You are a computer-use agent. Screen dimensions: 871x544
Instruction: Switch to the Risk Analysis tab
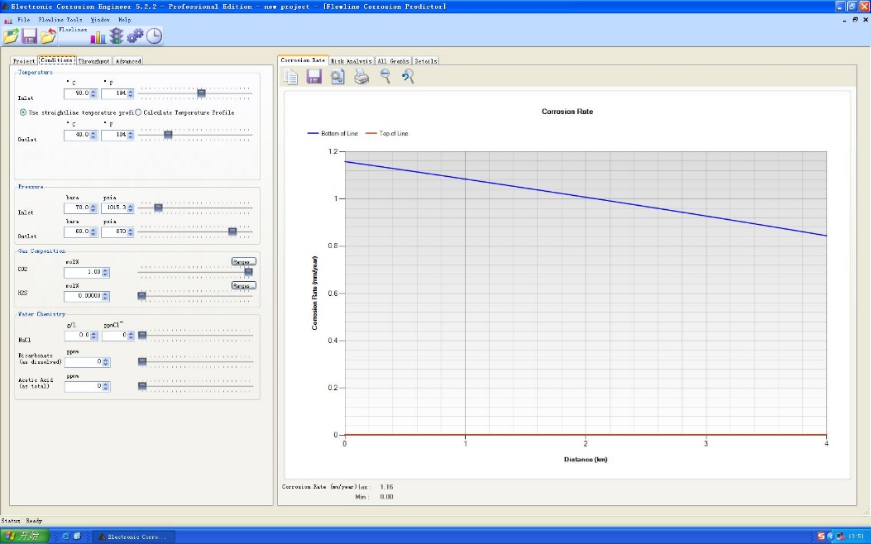(352, 61)
